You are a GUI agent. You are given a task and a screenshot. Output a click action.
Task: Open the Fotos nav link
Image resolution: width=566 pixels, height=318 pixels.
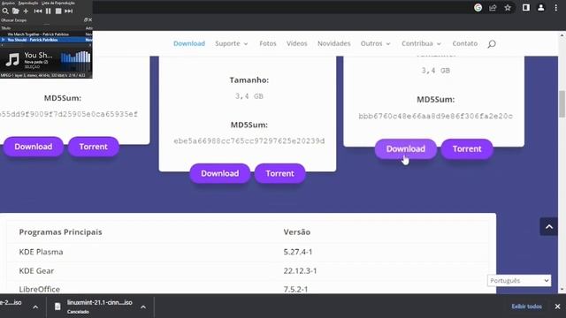coord(268,43)
